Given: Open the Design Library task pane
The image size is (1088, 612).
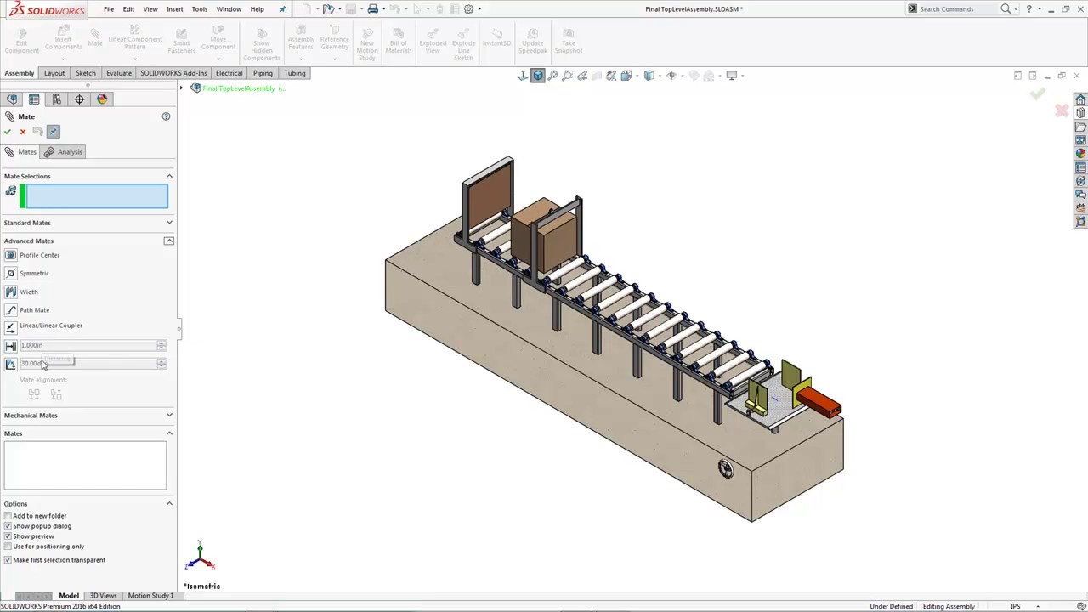Looking at the screenshot, I should (x=1080, y=114).
